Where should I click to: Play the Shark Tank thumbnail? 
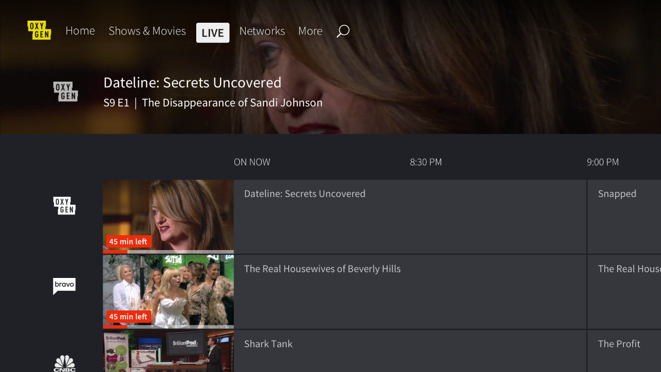click(168, 351)
